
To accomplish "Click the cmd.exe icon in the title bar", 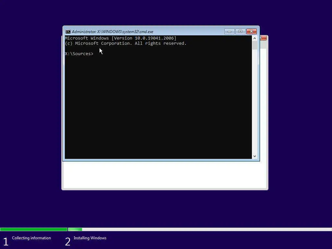I will pyautogui.click(x=68, y=32).
